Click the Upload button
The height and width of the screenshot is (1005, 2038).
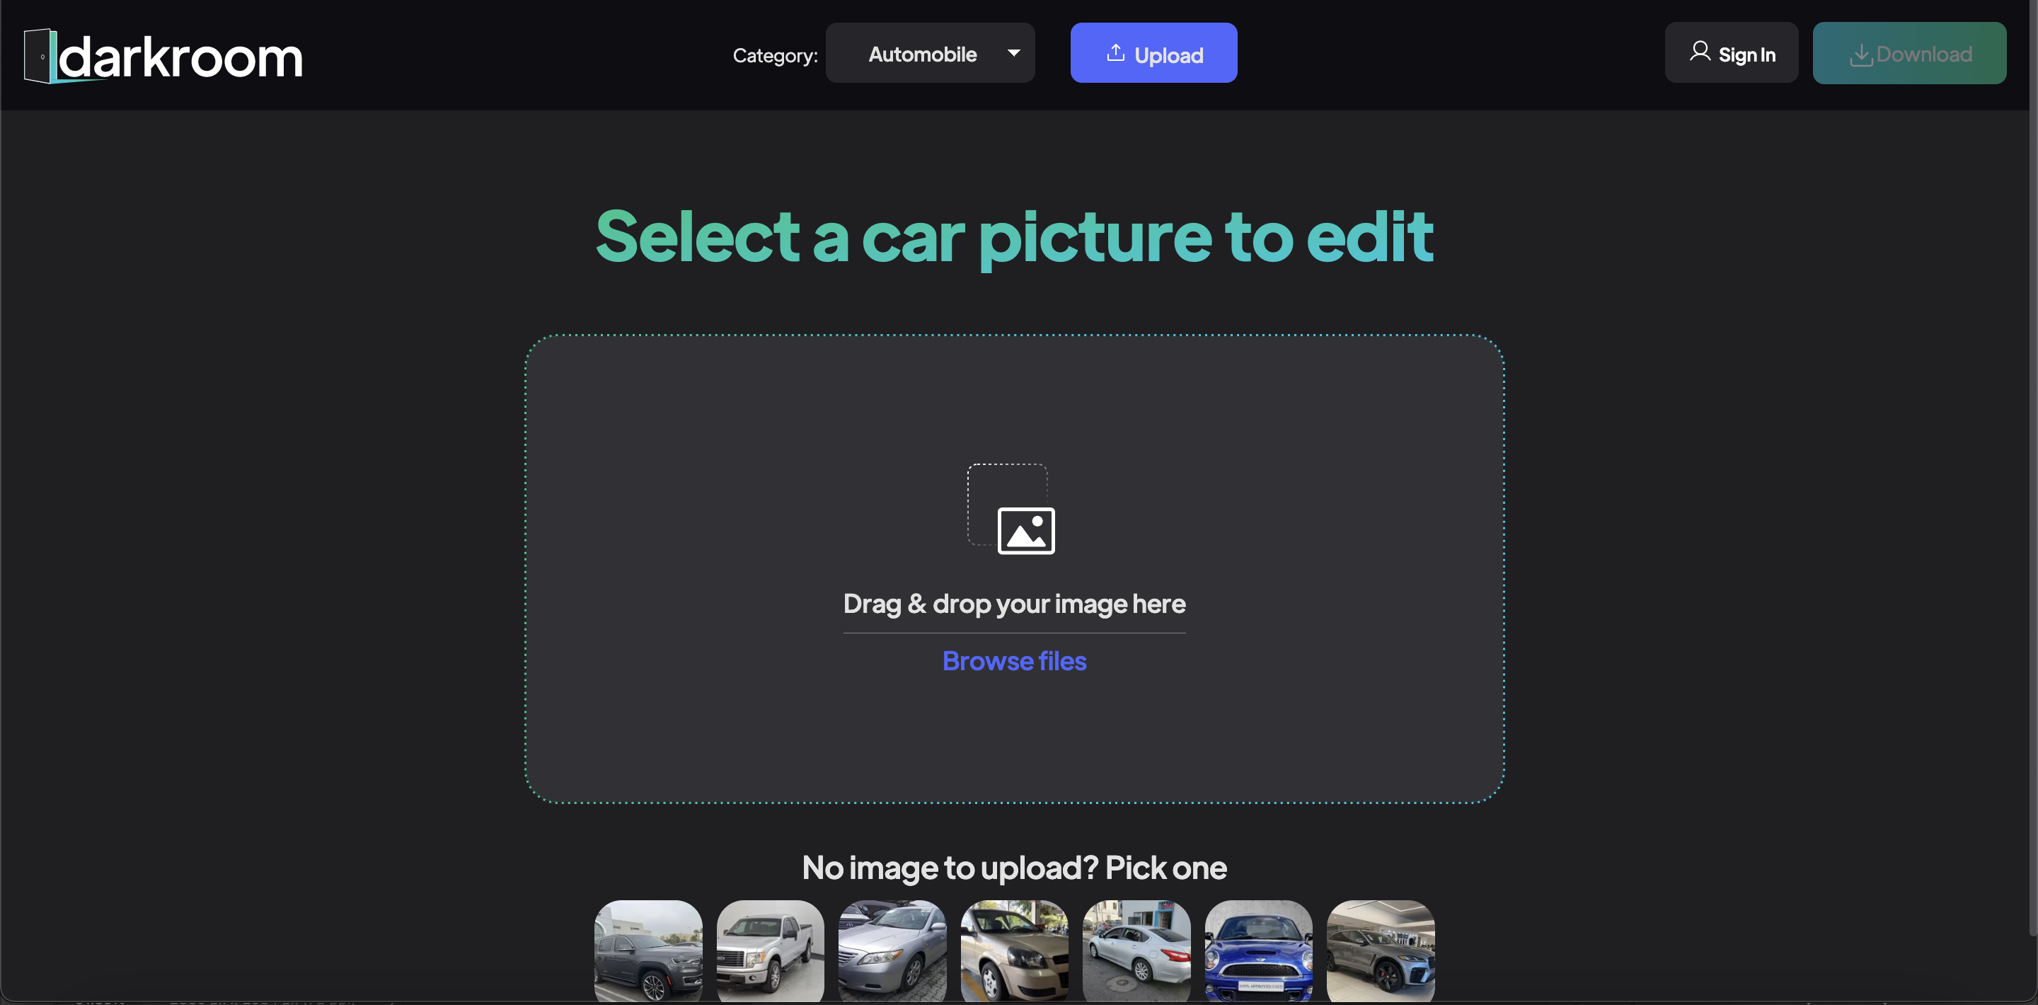click(1154, 52)
